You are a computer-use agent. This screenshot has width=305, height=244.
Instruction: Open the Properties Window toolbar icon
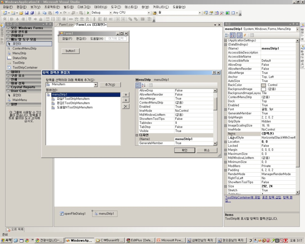pyautogui.click(x=211, y=13)
